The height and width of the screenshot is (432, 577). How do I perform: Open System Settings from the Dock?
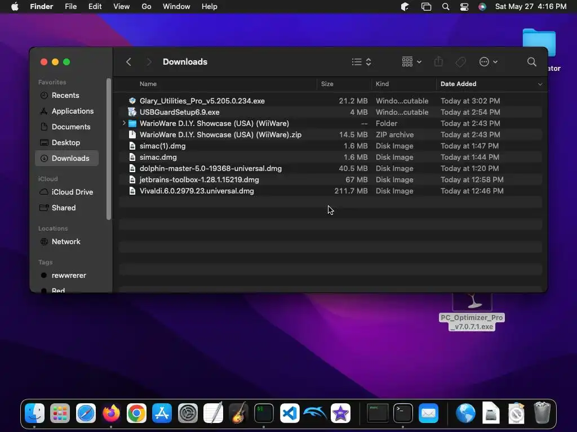pyautogui.click(x=188, y=413)
